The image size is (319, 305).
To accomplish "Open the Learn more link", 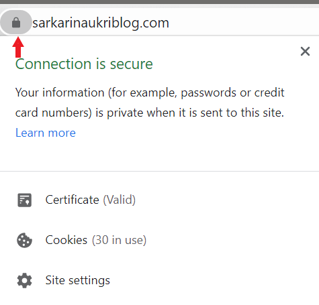I will click(x=46, y=133).
